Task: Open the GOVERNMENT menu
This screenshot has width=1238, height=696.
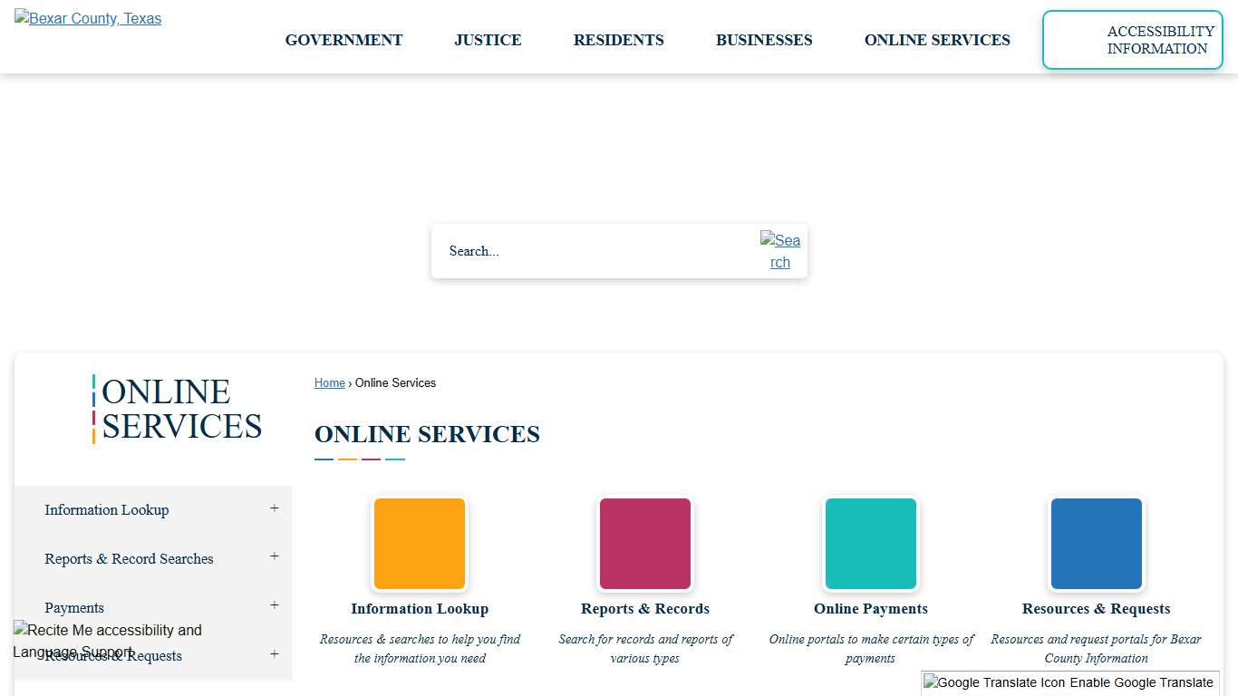Action: (x=343, y=40)
